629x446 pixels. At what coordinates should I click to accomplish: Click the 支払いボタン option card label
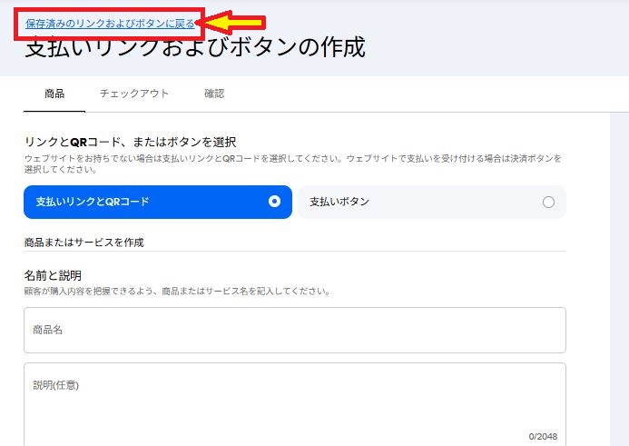tap(339, 202)
